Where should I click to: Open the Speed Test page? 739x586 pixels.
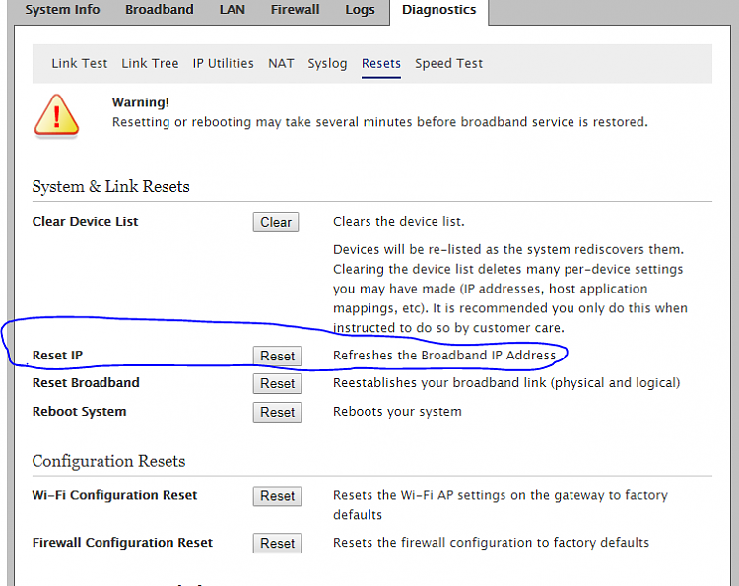coord(448,64)
